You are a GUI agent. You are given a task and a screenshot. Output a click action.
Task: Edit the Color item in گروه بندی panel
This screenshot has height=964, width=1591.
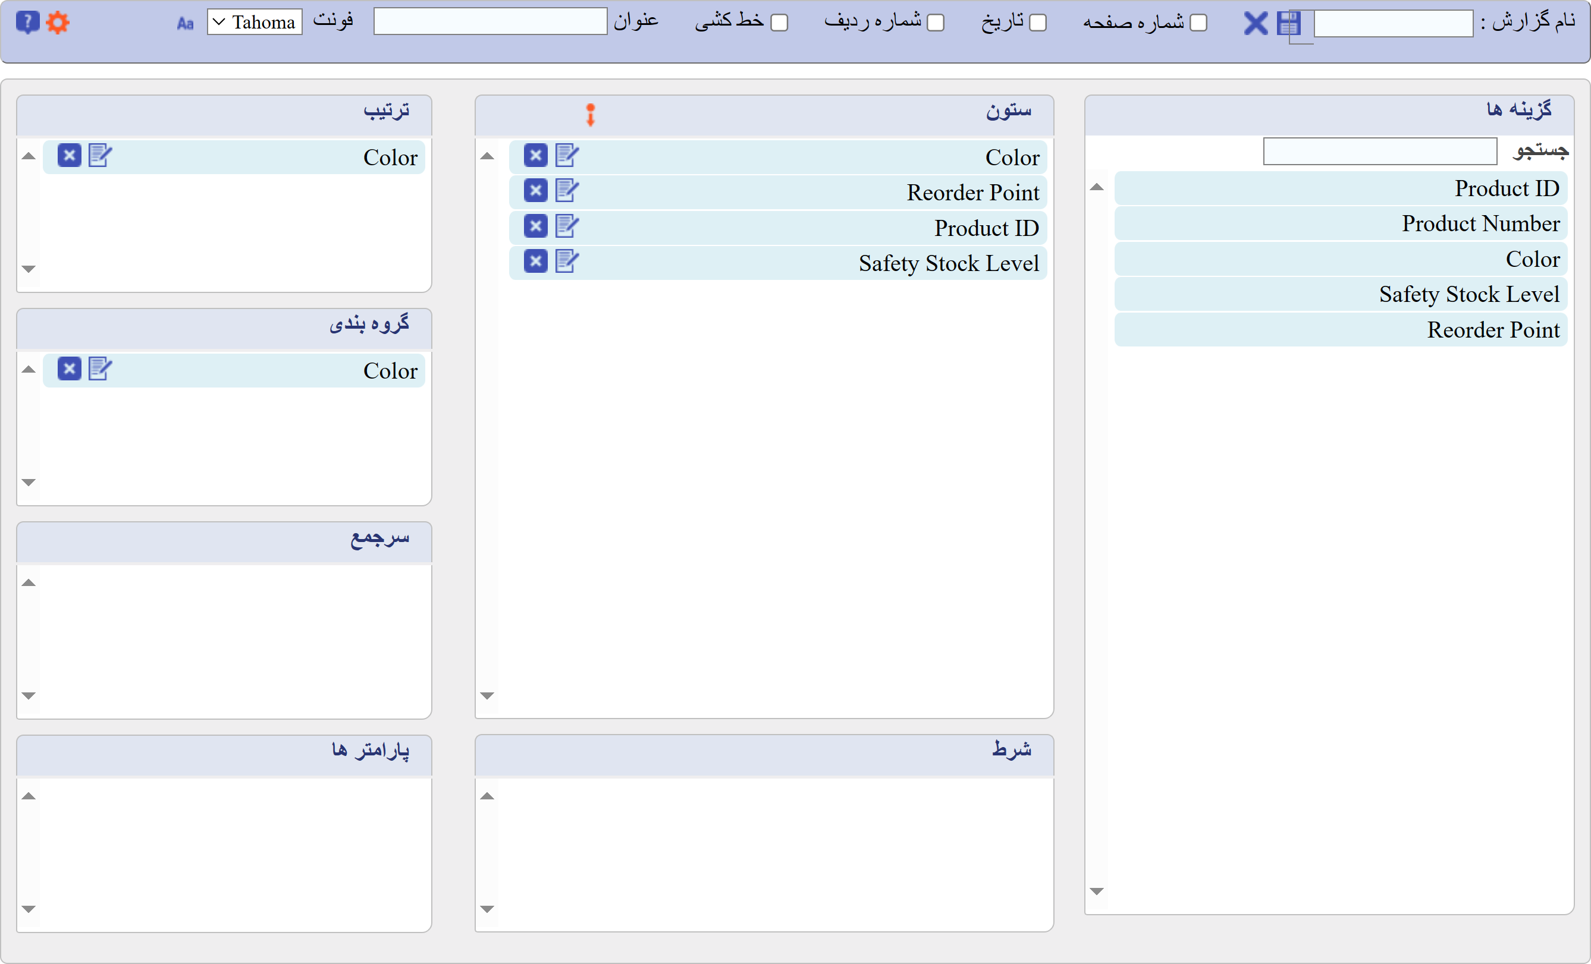click(100, 368)
